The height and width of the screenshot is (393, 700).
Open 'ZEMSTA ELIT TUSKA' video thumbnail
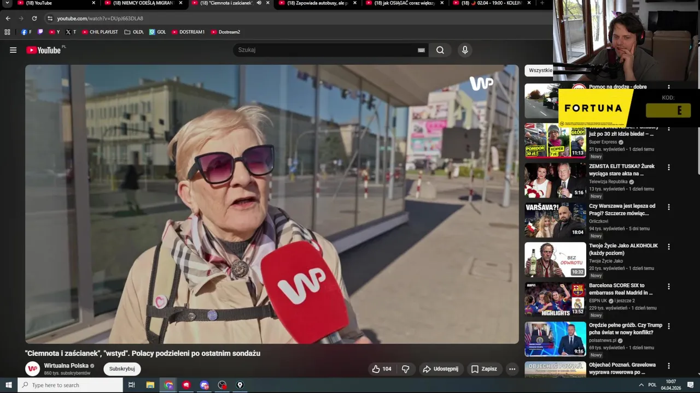(x=555, y=180)
